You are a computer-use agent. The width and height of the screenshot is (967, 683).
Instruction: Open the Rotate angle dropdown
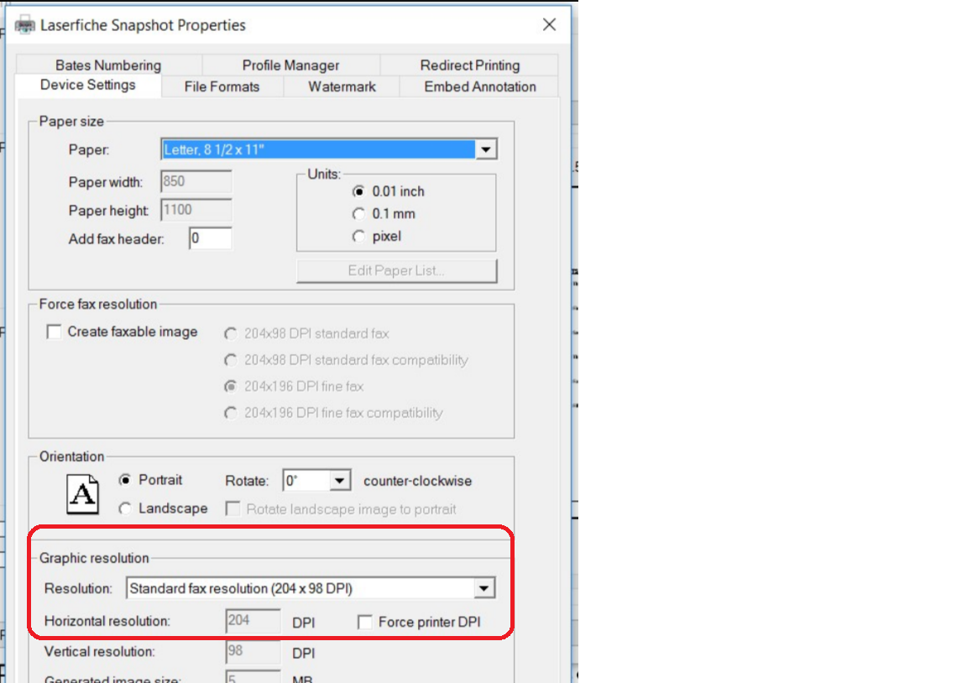click(339, 480)
